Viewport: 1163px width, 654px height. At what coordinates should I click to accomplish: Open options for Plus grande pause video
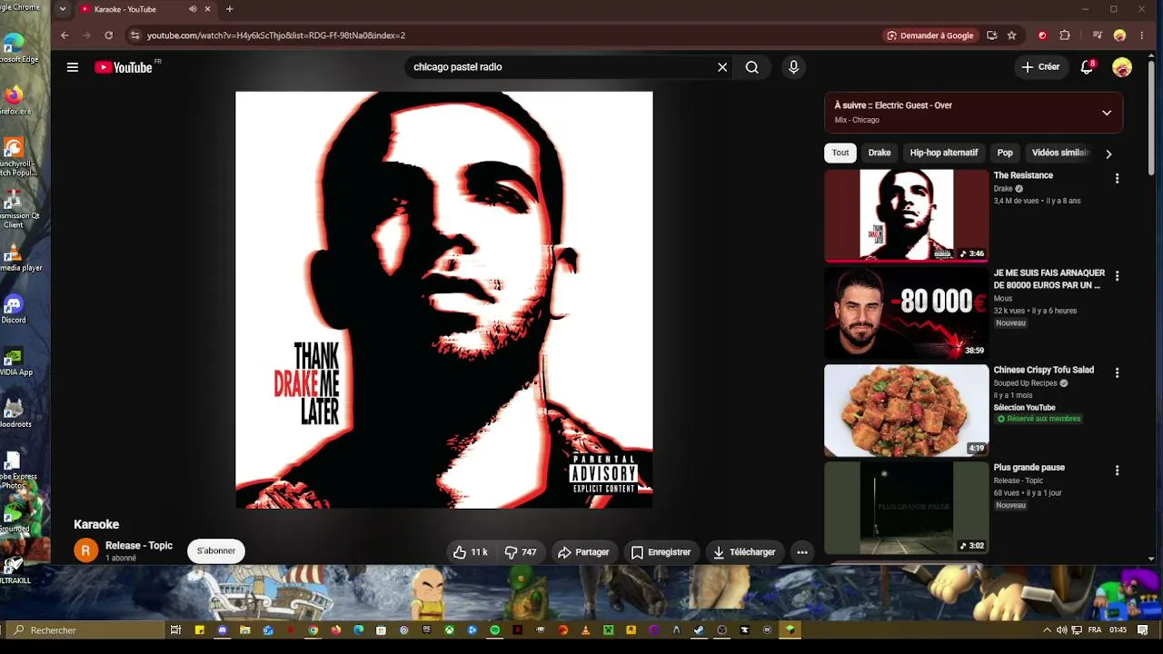click(1117, 471)
